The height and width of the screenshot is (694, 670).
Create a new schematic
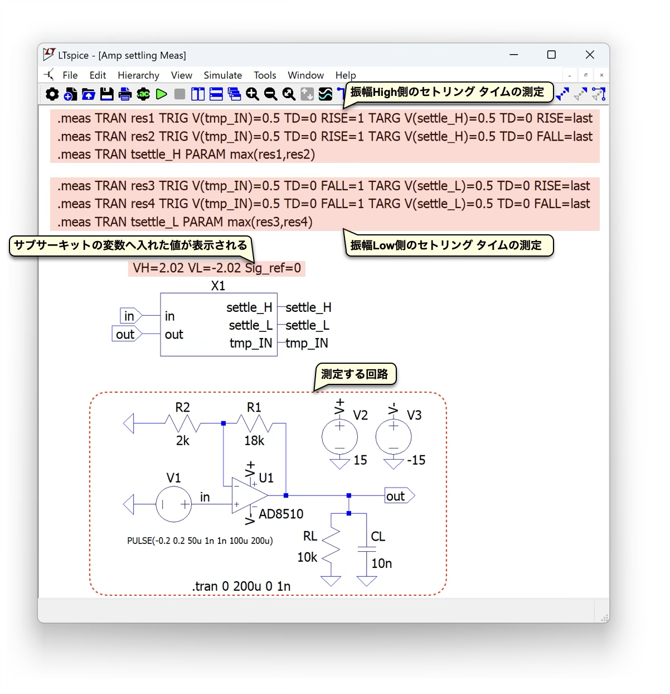pos(70,94)
